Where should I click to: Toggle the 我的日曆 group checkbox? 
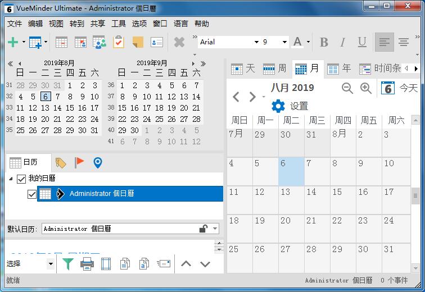click(x=21, y=179)
